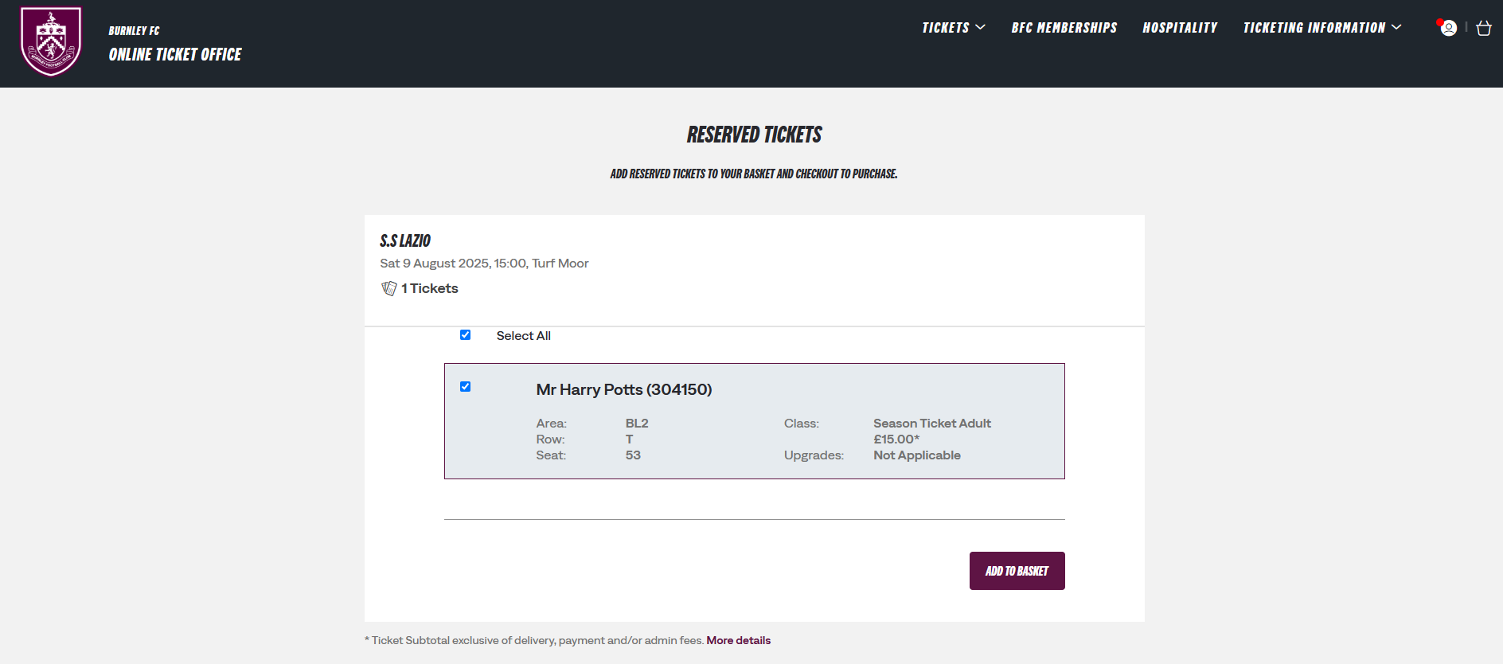Expand the Tickets dropdown menu
Image resolution: width=1503 pixels, height=664 pixels.
[x=953, y=28]
